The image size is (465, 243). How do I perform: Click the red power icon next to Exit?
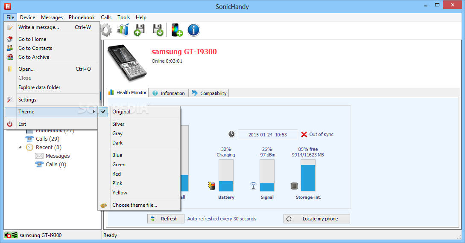[x=10, y=124]
